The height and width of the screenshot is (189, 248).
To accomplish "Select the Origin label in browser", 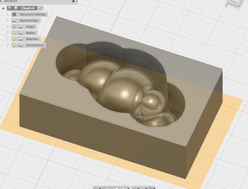I will point(30,27).
